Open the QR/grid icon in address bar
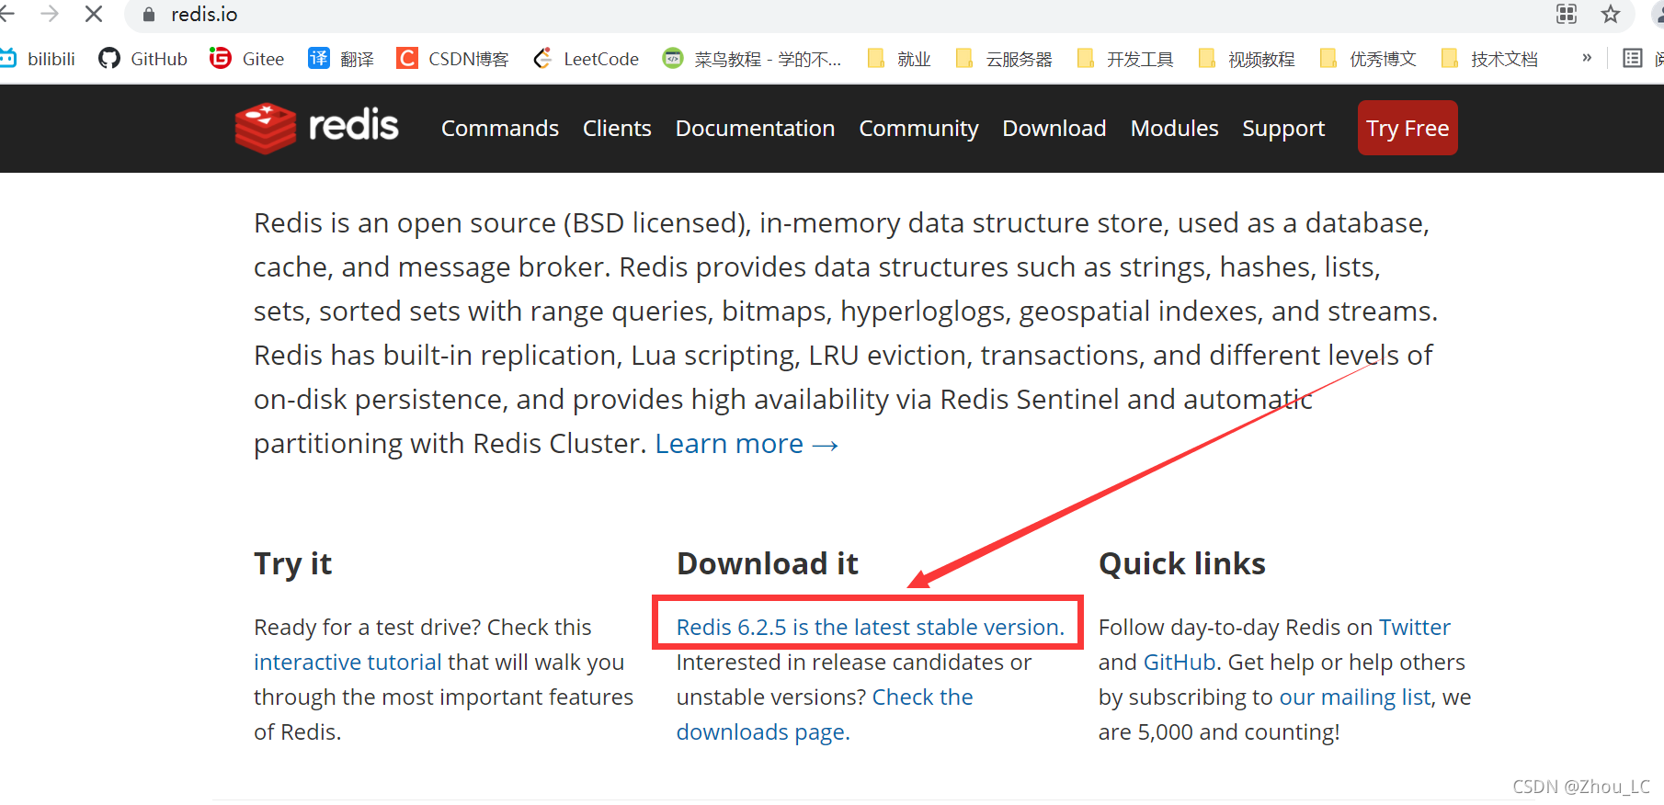 point(1567,14)
